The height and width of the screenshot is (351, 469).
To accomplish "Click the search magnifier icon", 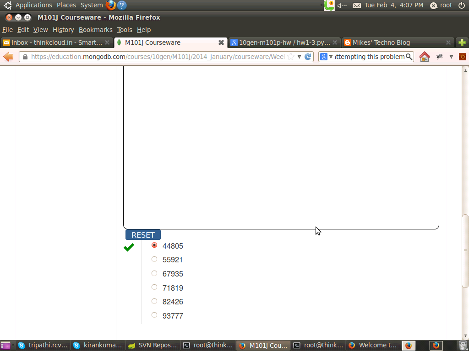I will pyautogui.click(x=409, y=57).
